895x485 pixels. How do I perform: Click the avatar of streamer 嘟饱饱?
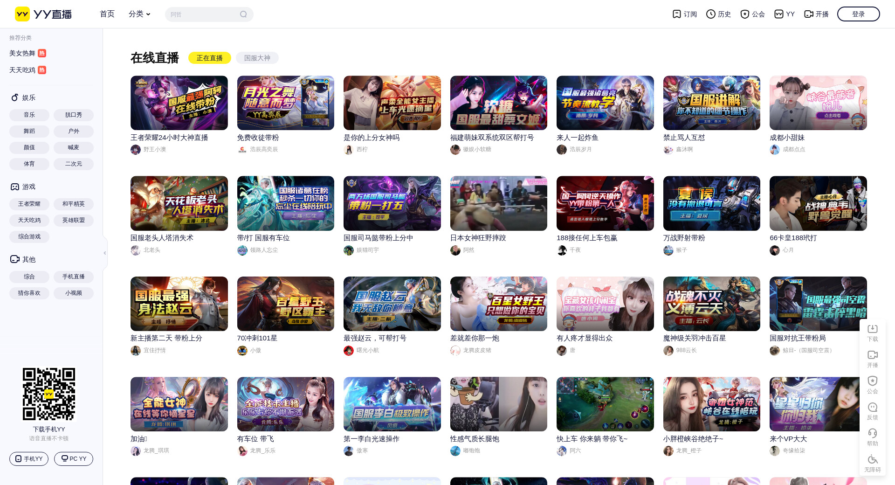coord(455,451)
